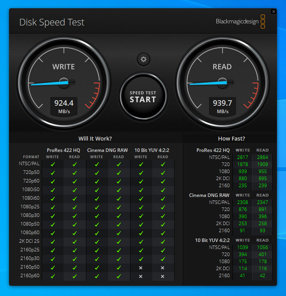Viewport: 286px width, 296px height.
Task: Click 2160p60 Cinema DNG write checkmark
Action: tap(97, 276)
